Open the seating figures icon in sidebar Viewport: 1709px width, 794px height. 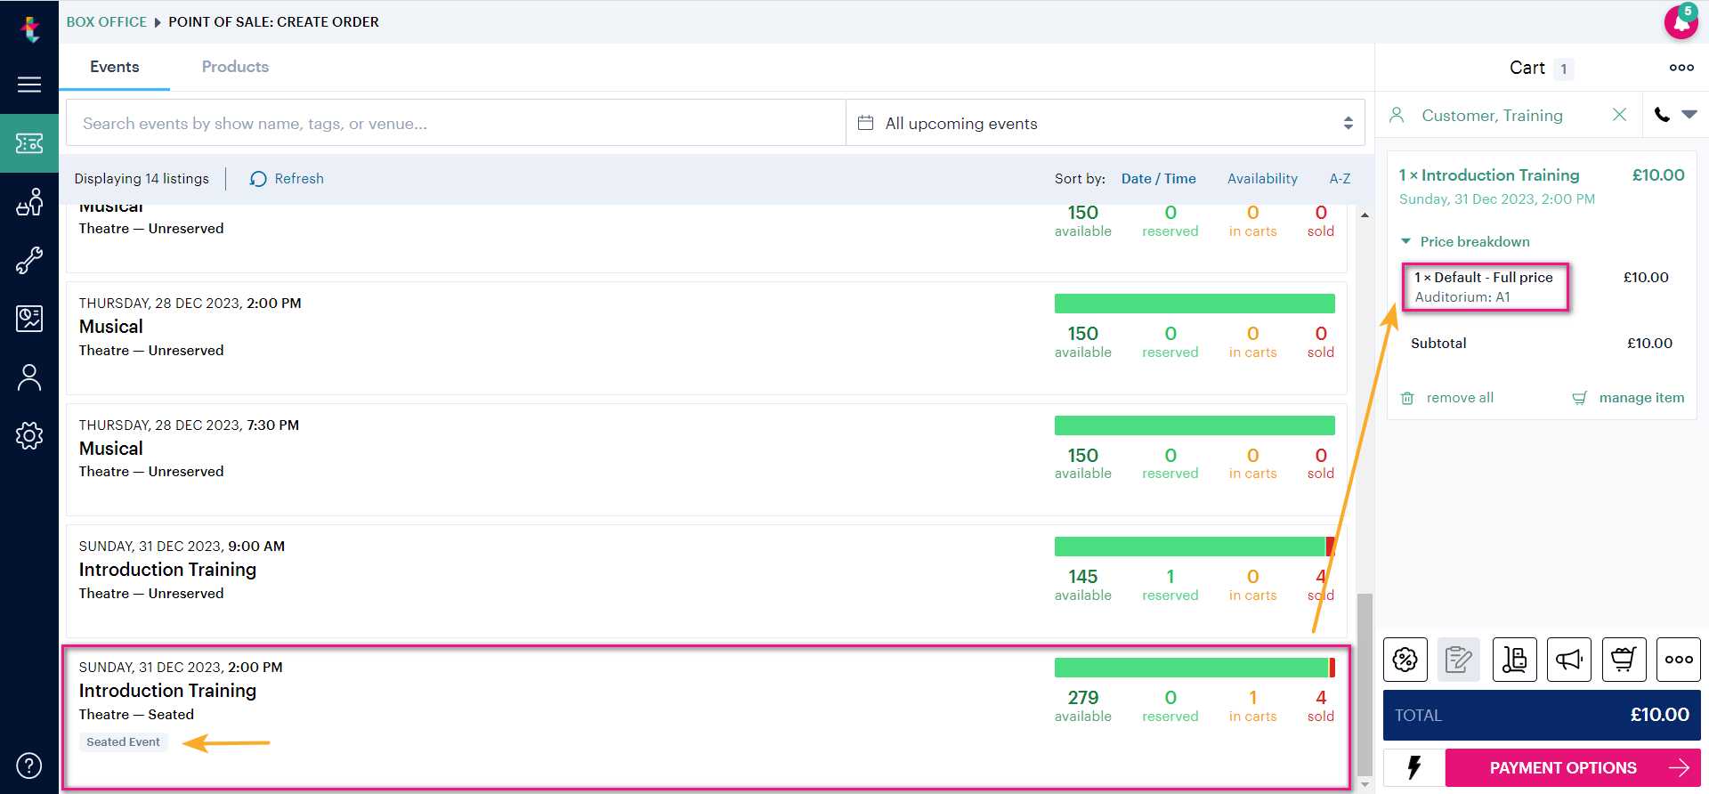point(29,202)
